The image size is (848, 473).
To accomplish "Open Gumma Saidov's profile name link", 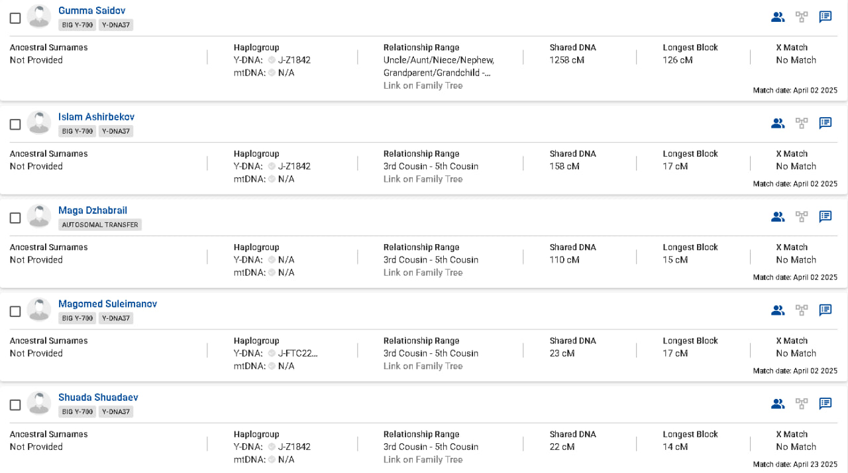I will tap(91, 11).
